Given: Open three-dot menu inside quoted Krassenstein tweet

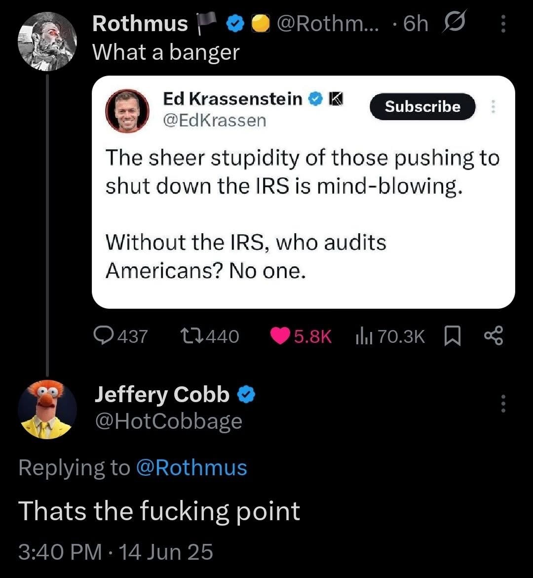Looking at the screenshot, I should pyautogui.click(x=492, y=107).
